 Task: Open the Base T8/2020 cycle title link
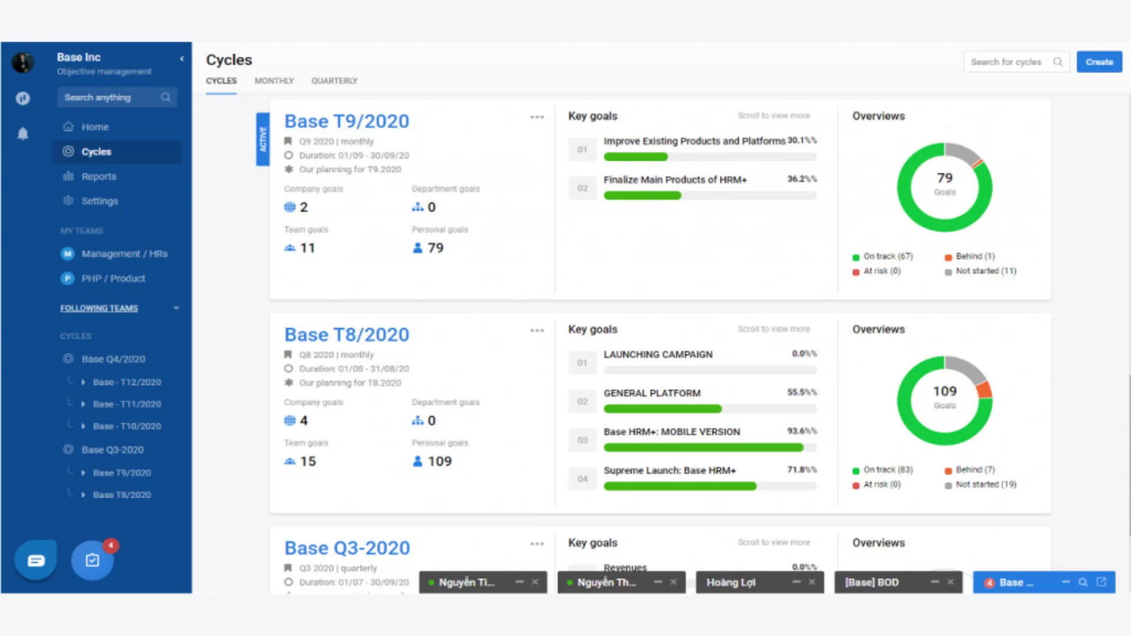click(346, 334)
